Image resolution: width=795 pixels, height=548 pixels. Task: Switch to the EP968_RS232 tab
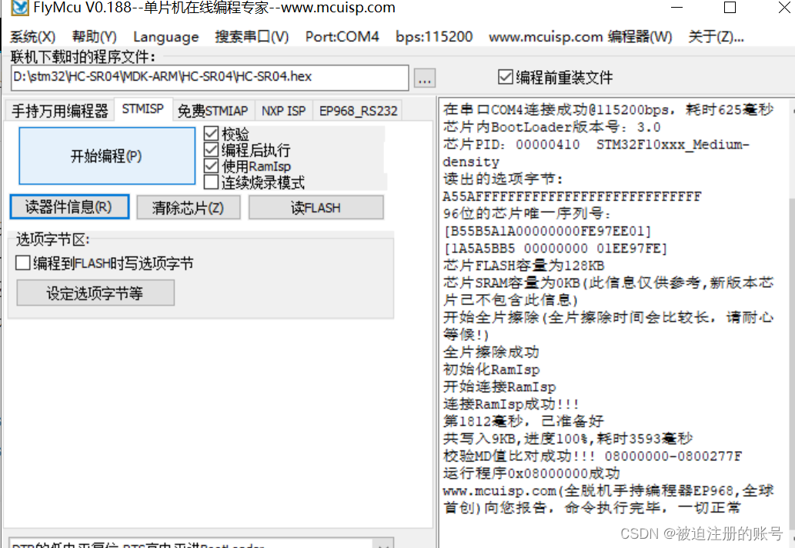[x=358, y=110]
